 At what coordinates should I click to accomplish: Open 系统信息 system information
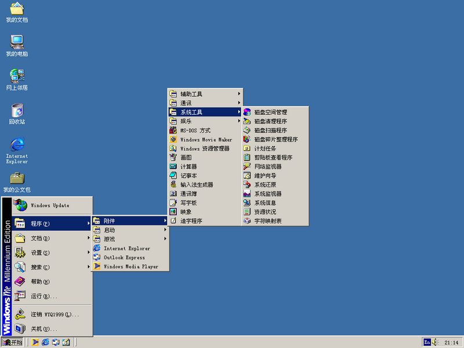click(x=275, y=203)
